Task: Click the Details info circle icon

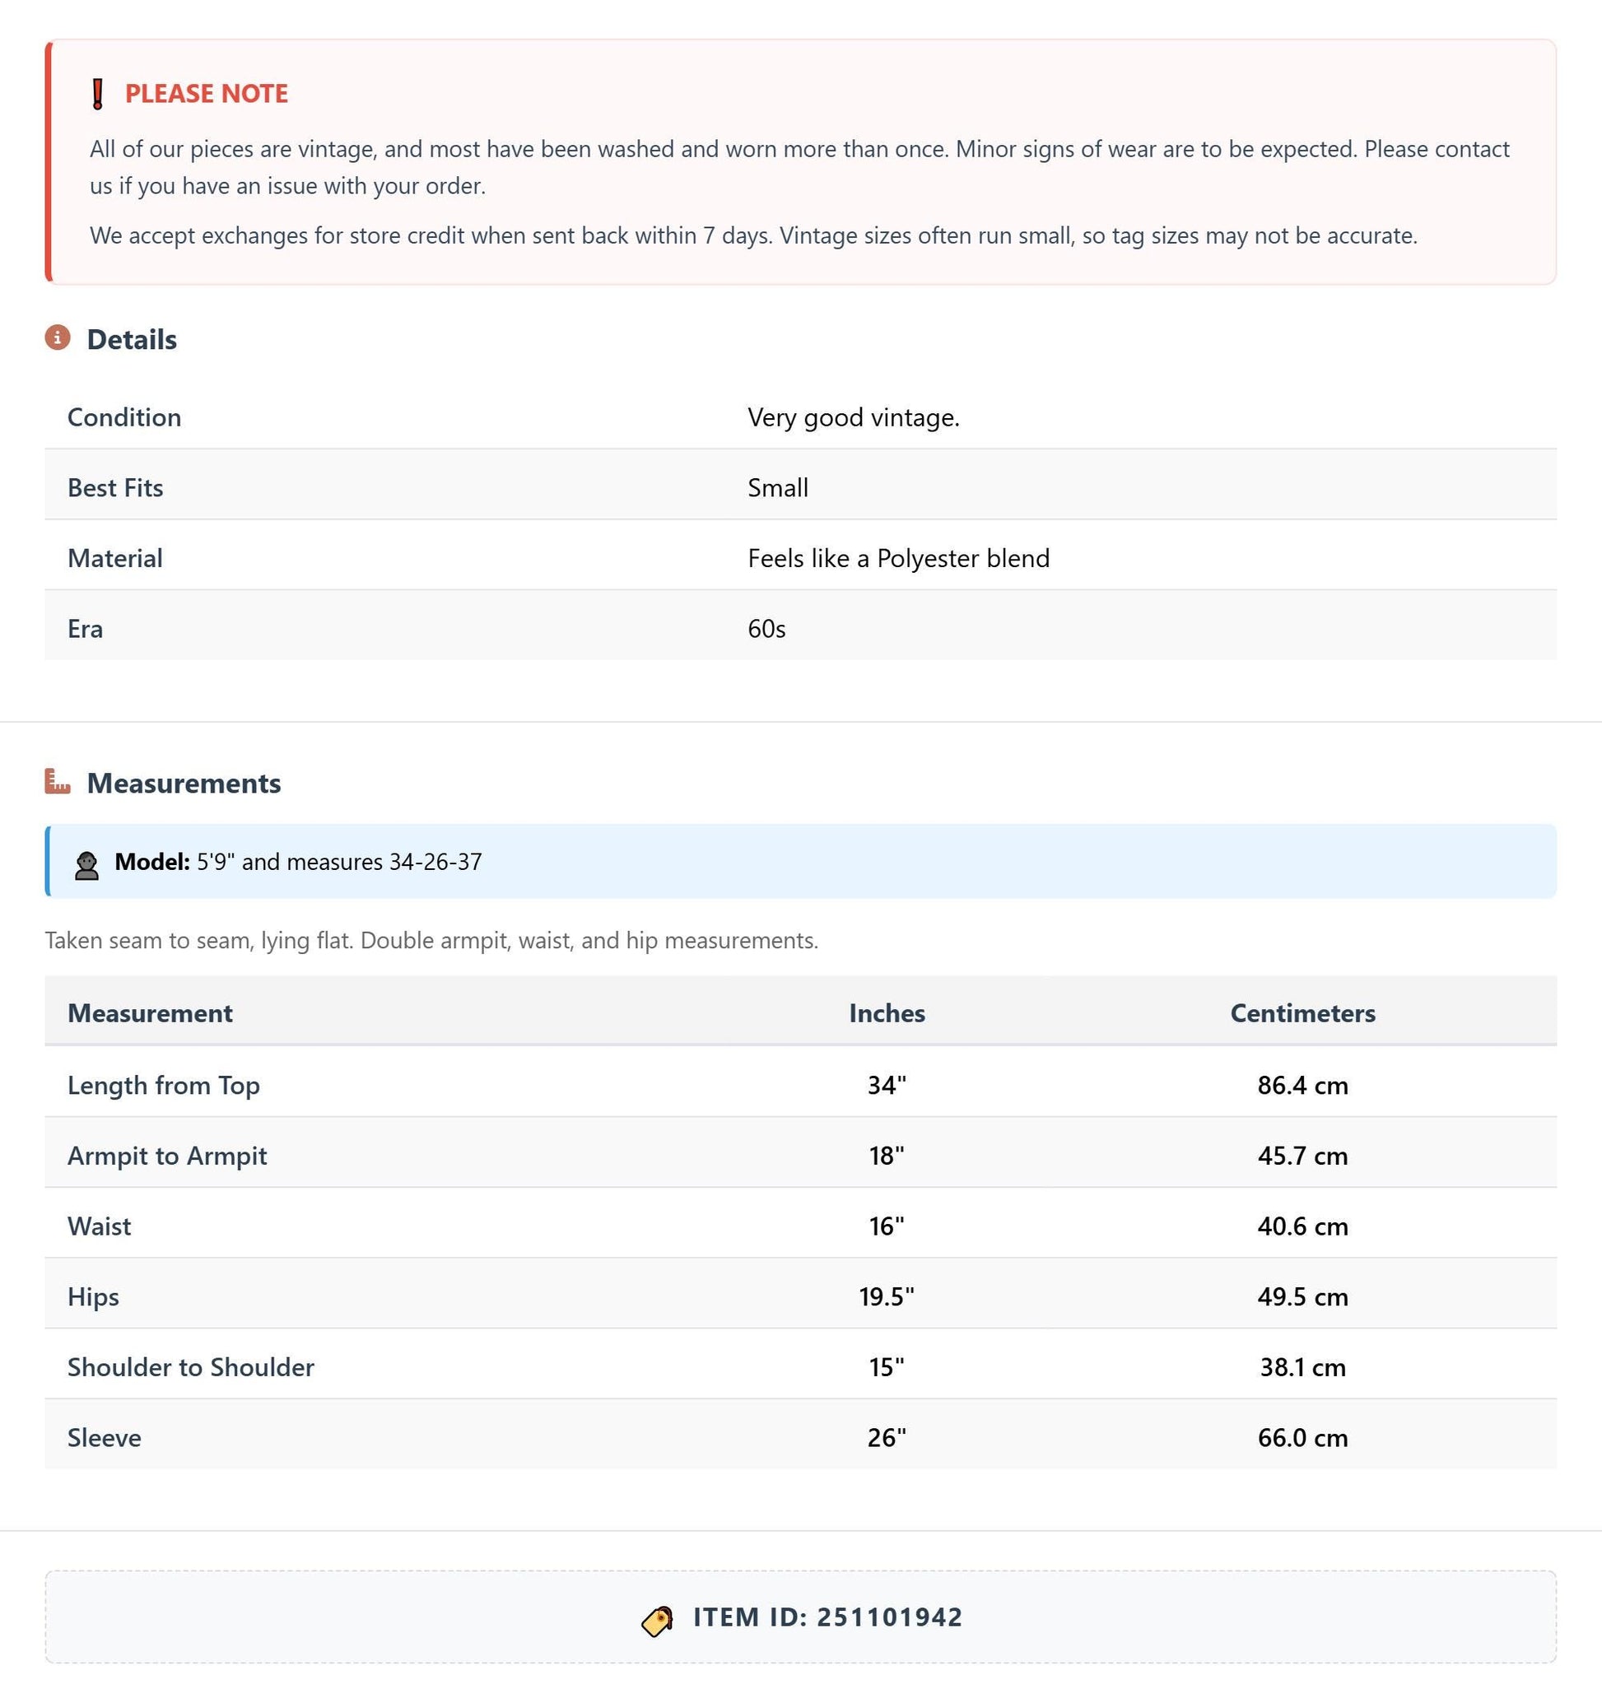Action: click(58, 337)
